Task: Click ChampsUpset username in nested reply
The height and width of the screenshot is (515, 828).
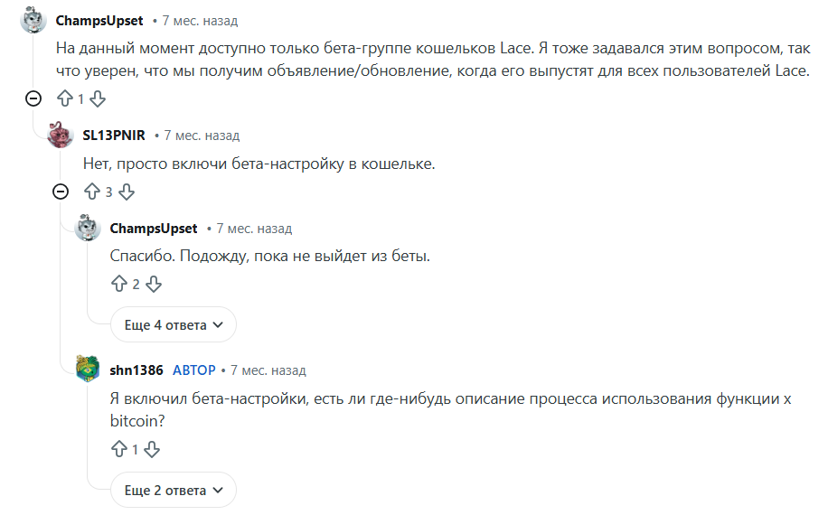Action: tap(153, 229)
